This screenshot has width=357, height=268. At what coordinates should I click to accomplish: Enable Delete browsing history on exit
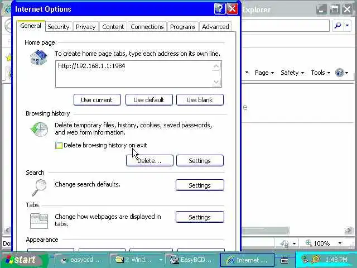click(59, 145)
